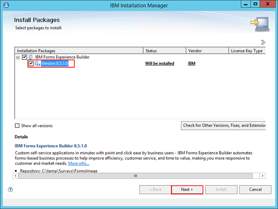Viewport: 278px width, 209px height.
Task: Click the help question mark icon
Action: tap(10, 189)
